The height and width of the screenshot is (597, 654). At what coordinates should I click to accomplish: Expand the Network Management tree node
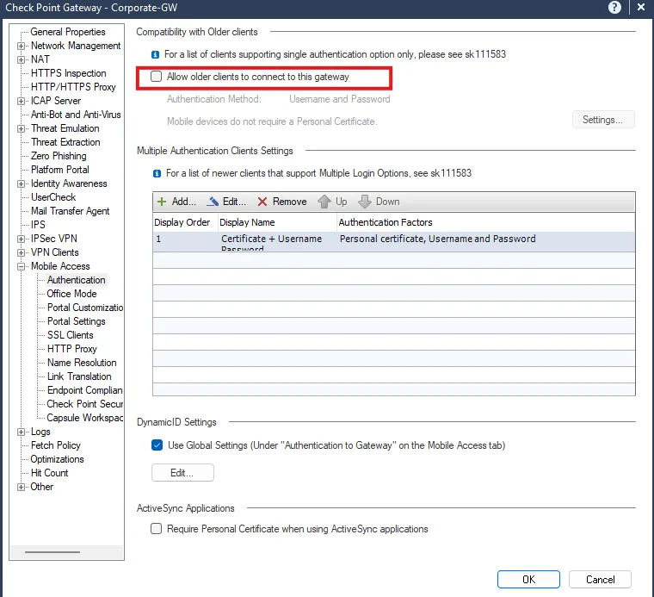(x=21, y=46)
